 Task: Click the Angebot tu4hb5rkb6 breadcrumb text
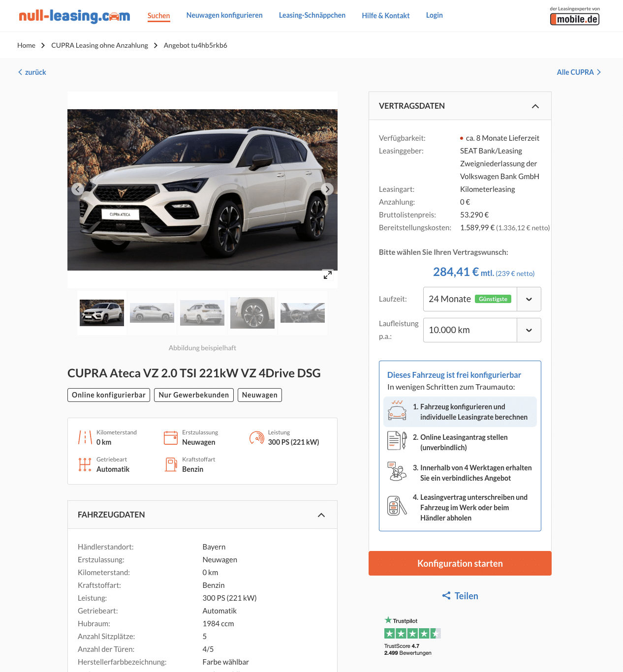(195, 45)
